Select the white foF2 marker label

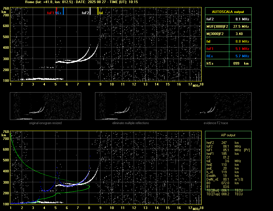pos(85,13)
